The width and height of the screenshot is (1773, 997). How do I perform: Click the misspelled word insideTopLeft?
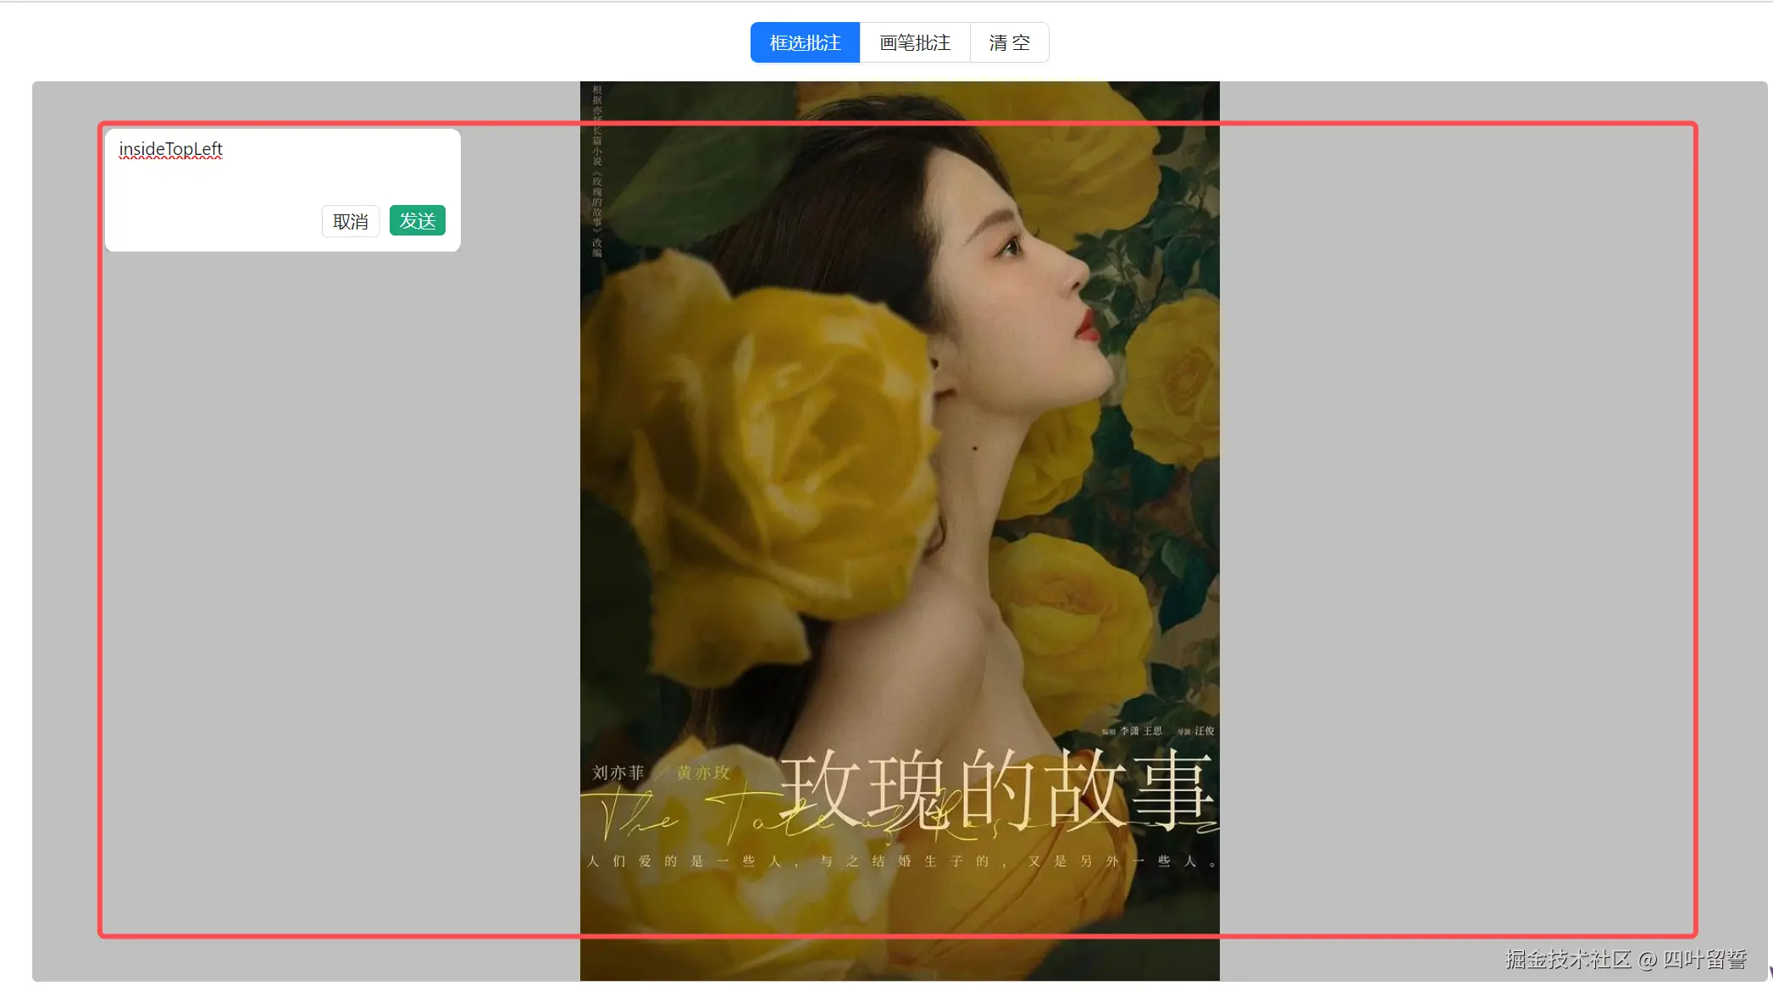170,149
